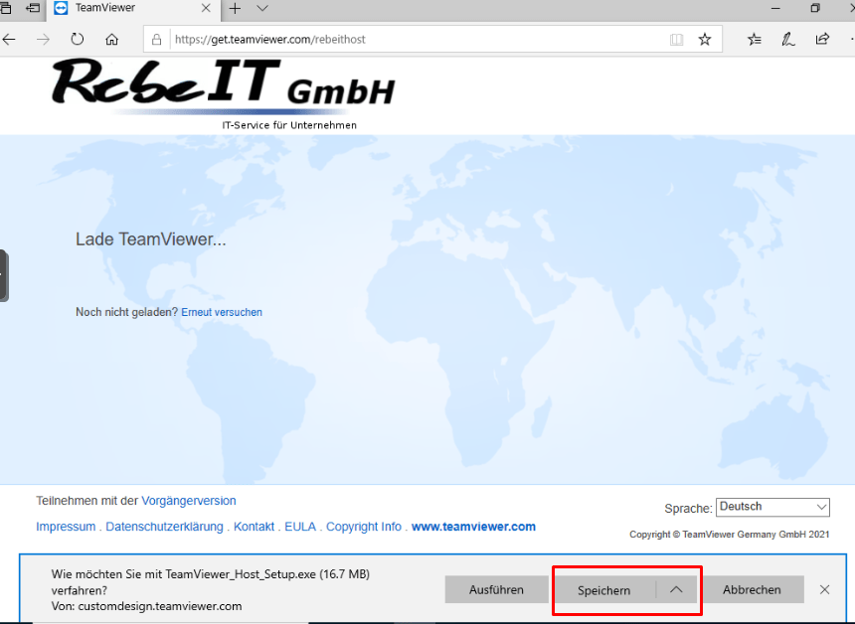Open the Copyright Info link
Screen dimensions: 855x624
coord(364,527)
